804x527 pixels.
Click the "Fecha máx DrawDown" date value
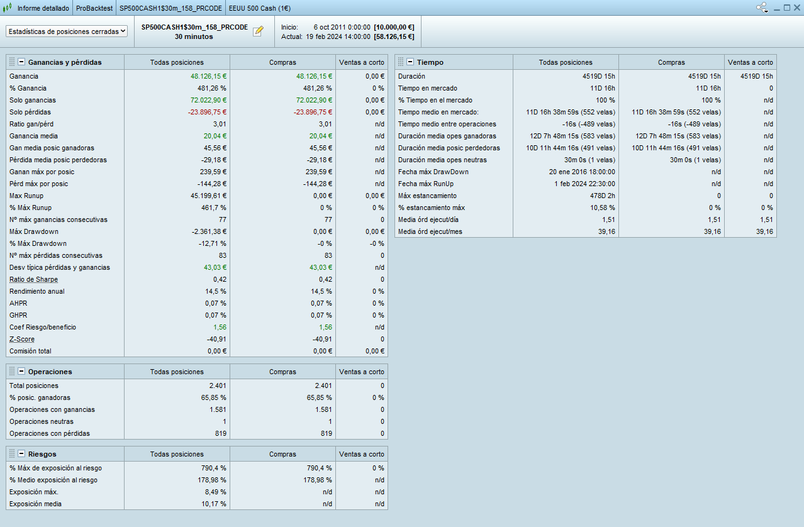pos(582,172)
